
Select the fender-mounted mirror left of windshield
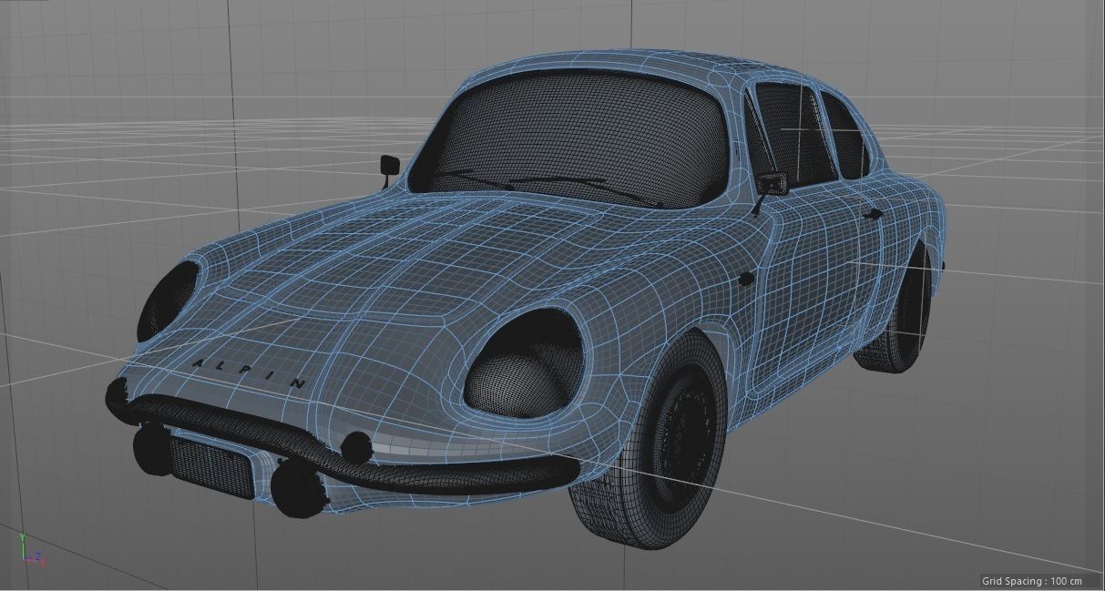click(389, 168)
